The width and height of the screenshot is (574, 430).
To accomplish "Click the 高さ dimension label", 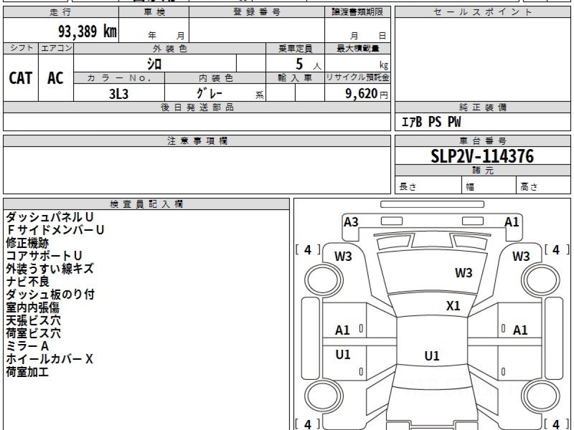I will 529,187.
